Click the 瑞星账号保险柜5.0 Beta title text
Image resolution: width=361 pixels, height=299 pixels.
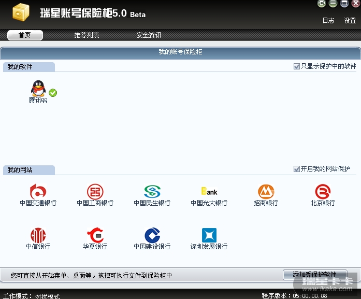[x=93, y=13]
